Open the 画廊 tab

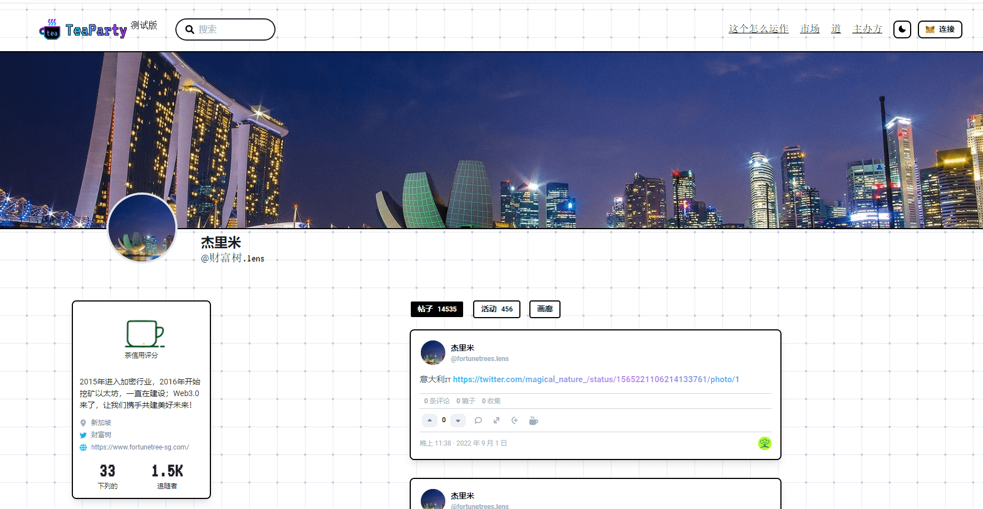click(x=544, y=309)
